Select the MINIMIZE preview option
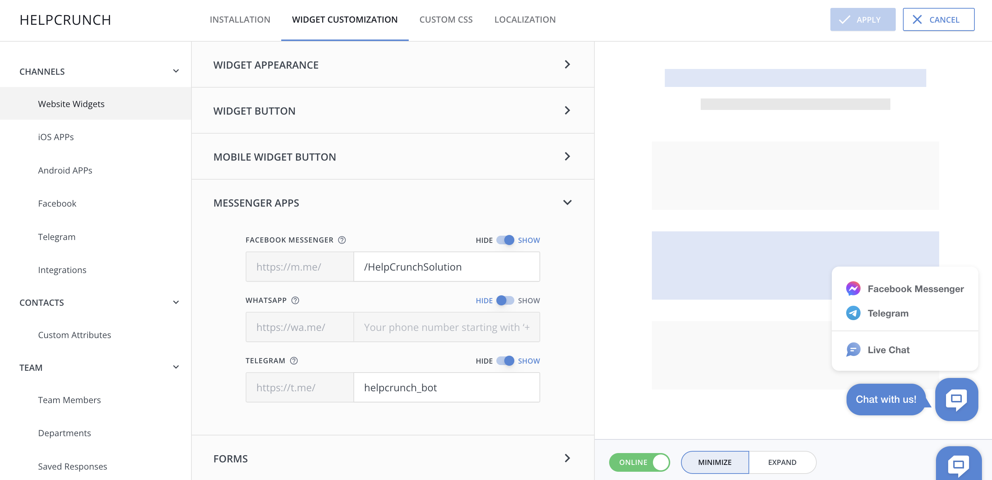The image size is (992, 480). coord(715,462)
